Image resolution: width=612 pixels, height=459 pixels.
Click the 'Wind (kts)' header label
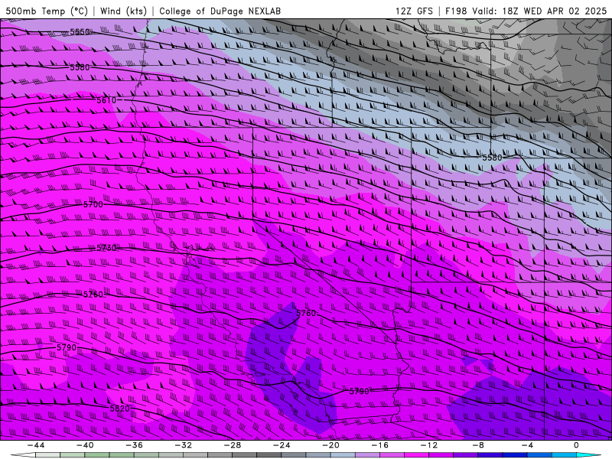coord(123,11)
